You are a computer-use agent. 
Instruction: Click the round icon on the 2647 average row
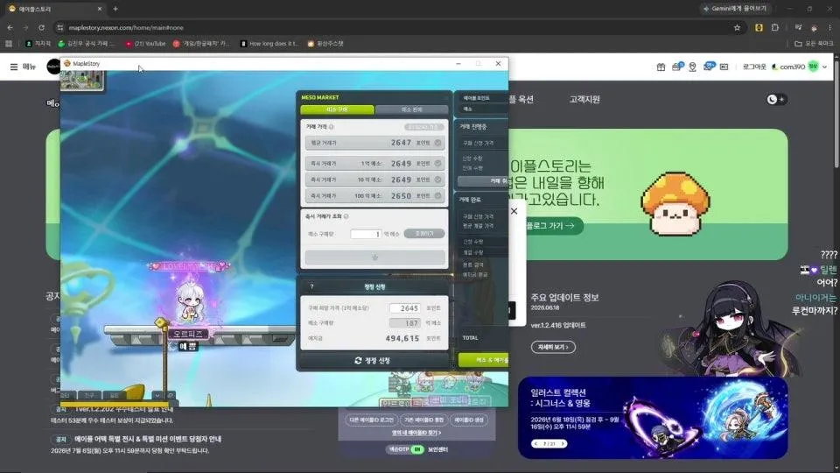pos(437,143)
